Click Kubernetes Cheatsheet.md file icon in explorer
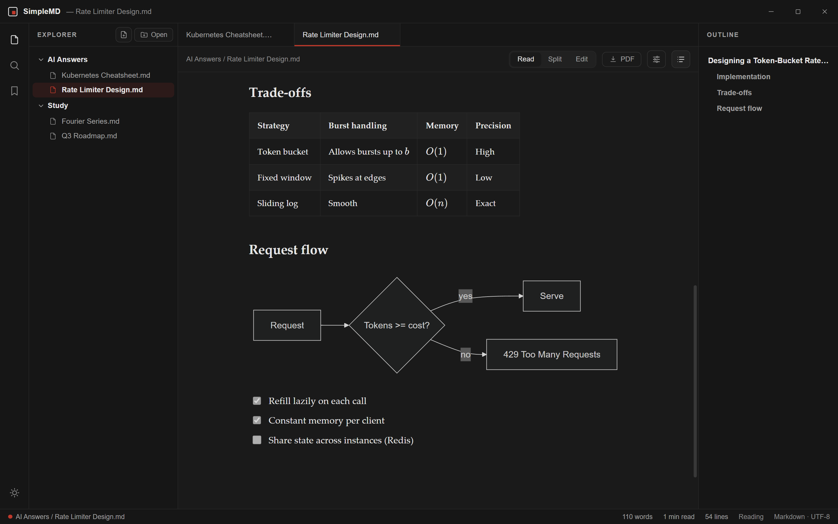Image resolution: width=838 pixels, height=524 pixels. 53,76
